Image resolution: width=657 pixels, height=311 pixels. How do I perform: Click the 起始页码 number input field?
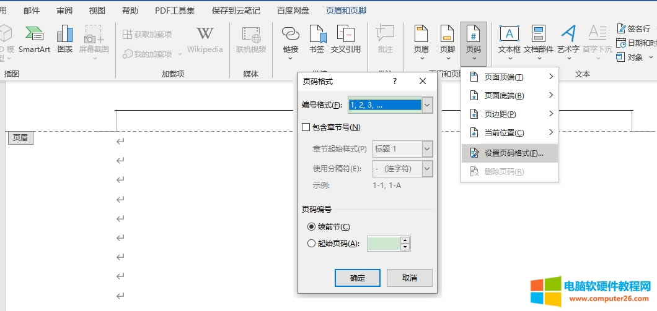click(x=384, y=244)
